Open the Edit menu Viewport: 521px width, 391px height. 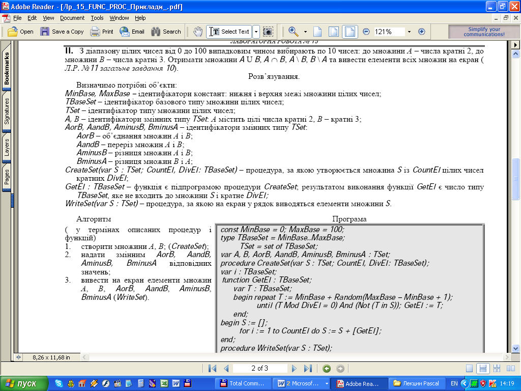(32, 18)
